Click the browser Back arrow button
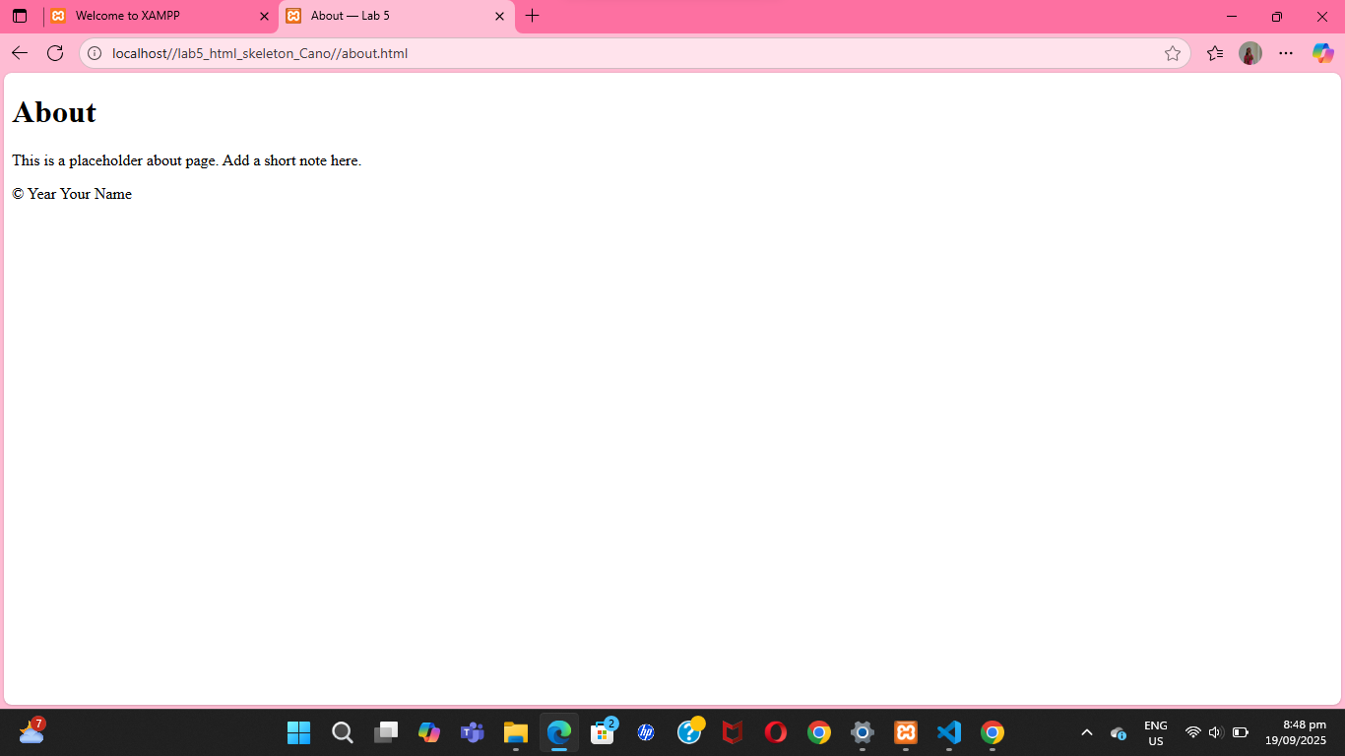 pyautogui.click(x=20, y=53)
